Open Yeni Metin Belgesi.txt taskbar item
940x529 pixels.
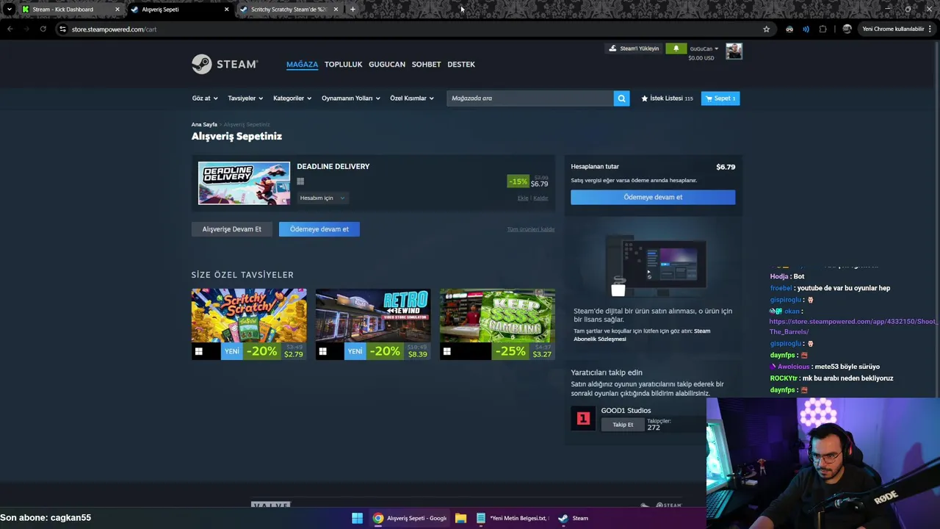pos(512,518)
